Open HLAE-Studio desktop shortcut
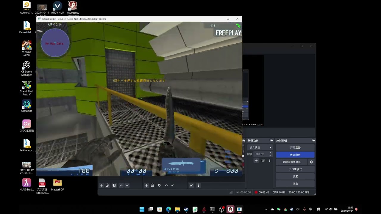This screenshot has width=381, height=214. click(x=26, y=185)
